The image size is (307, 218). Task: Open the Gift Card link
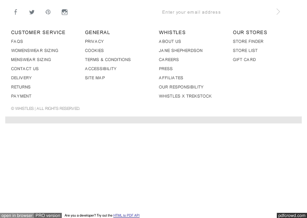[x=244, y=59]
